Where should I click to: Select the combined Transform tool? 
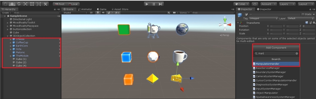(x=39, y=4)
